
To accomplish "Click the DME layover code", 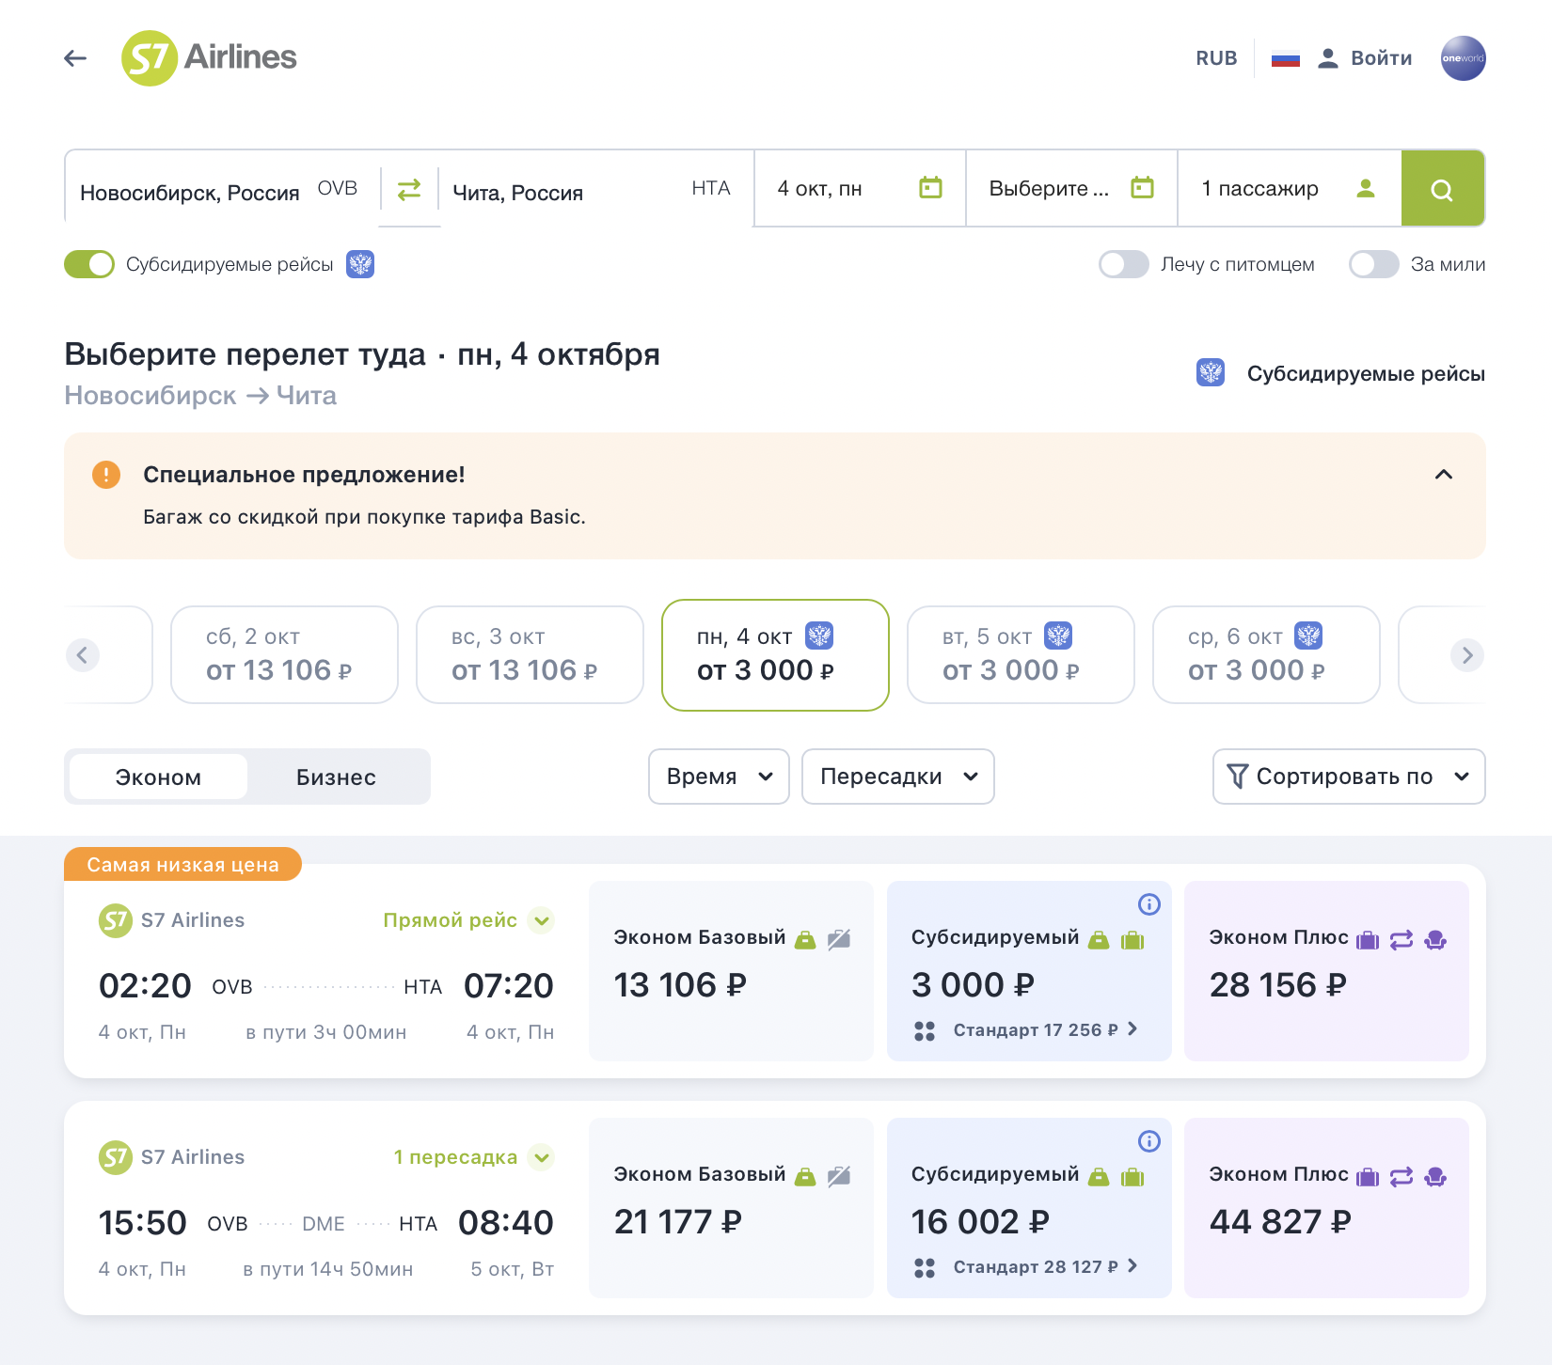I will coord(324,1224).
